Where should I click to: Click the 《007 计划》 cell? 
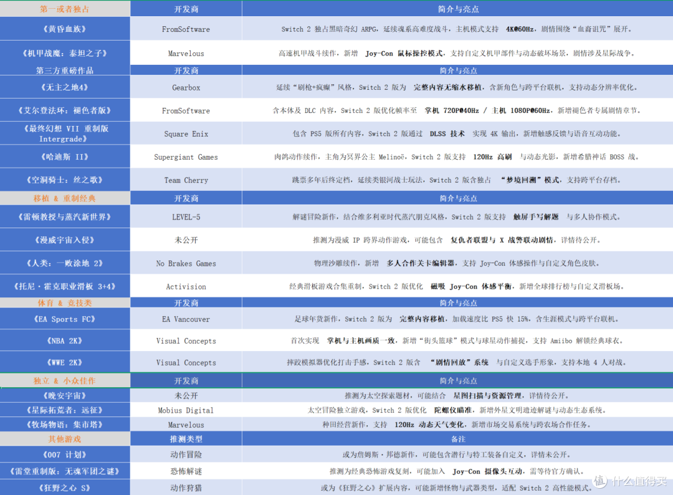point(65,454)
